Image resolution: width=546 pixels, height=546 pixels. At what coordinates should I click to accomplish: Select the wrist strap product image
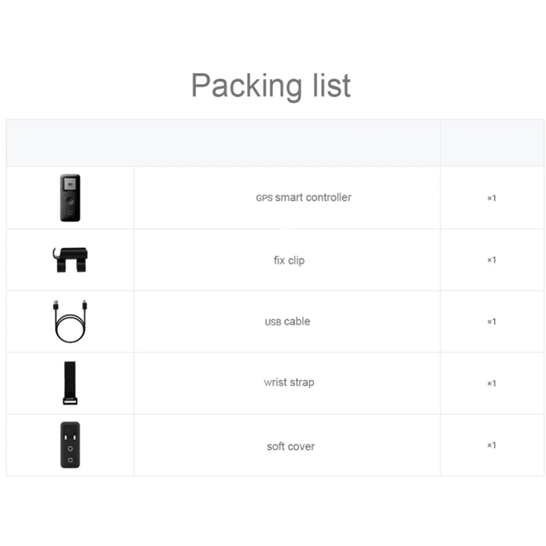(70, 383)
